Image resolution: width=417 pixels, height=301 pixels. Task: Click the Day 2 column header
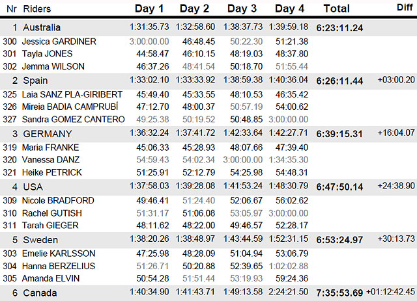[194, 8]
